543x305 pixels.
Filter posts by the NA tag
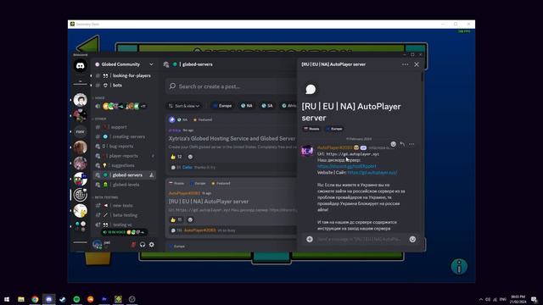247,106
